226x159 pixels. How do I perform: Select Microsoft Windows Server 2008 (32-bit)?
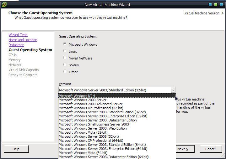click(117, 136)
